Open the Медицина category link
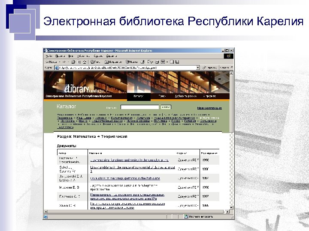This screenshot has width=309, height=231. [84, 118]
